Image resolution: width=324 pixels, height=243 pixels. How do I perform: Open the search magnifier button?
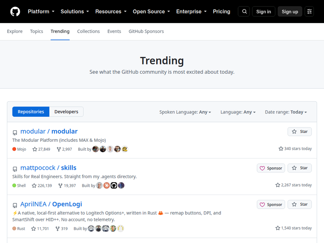pyautogui.click(x=244, y=11)
